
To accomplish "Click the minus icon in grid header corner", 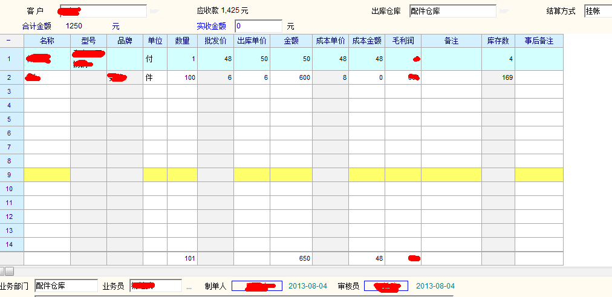I will pyautogui.click(x=8, y=41).
